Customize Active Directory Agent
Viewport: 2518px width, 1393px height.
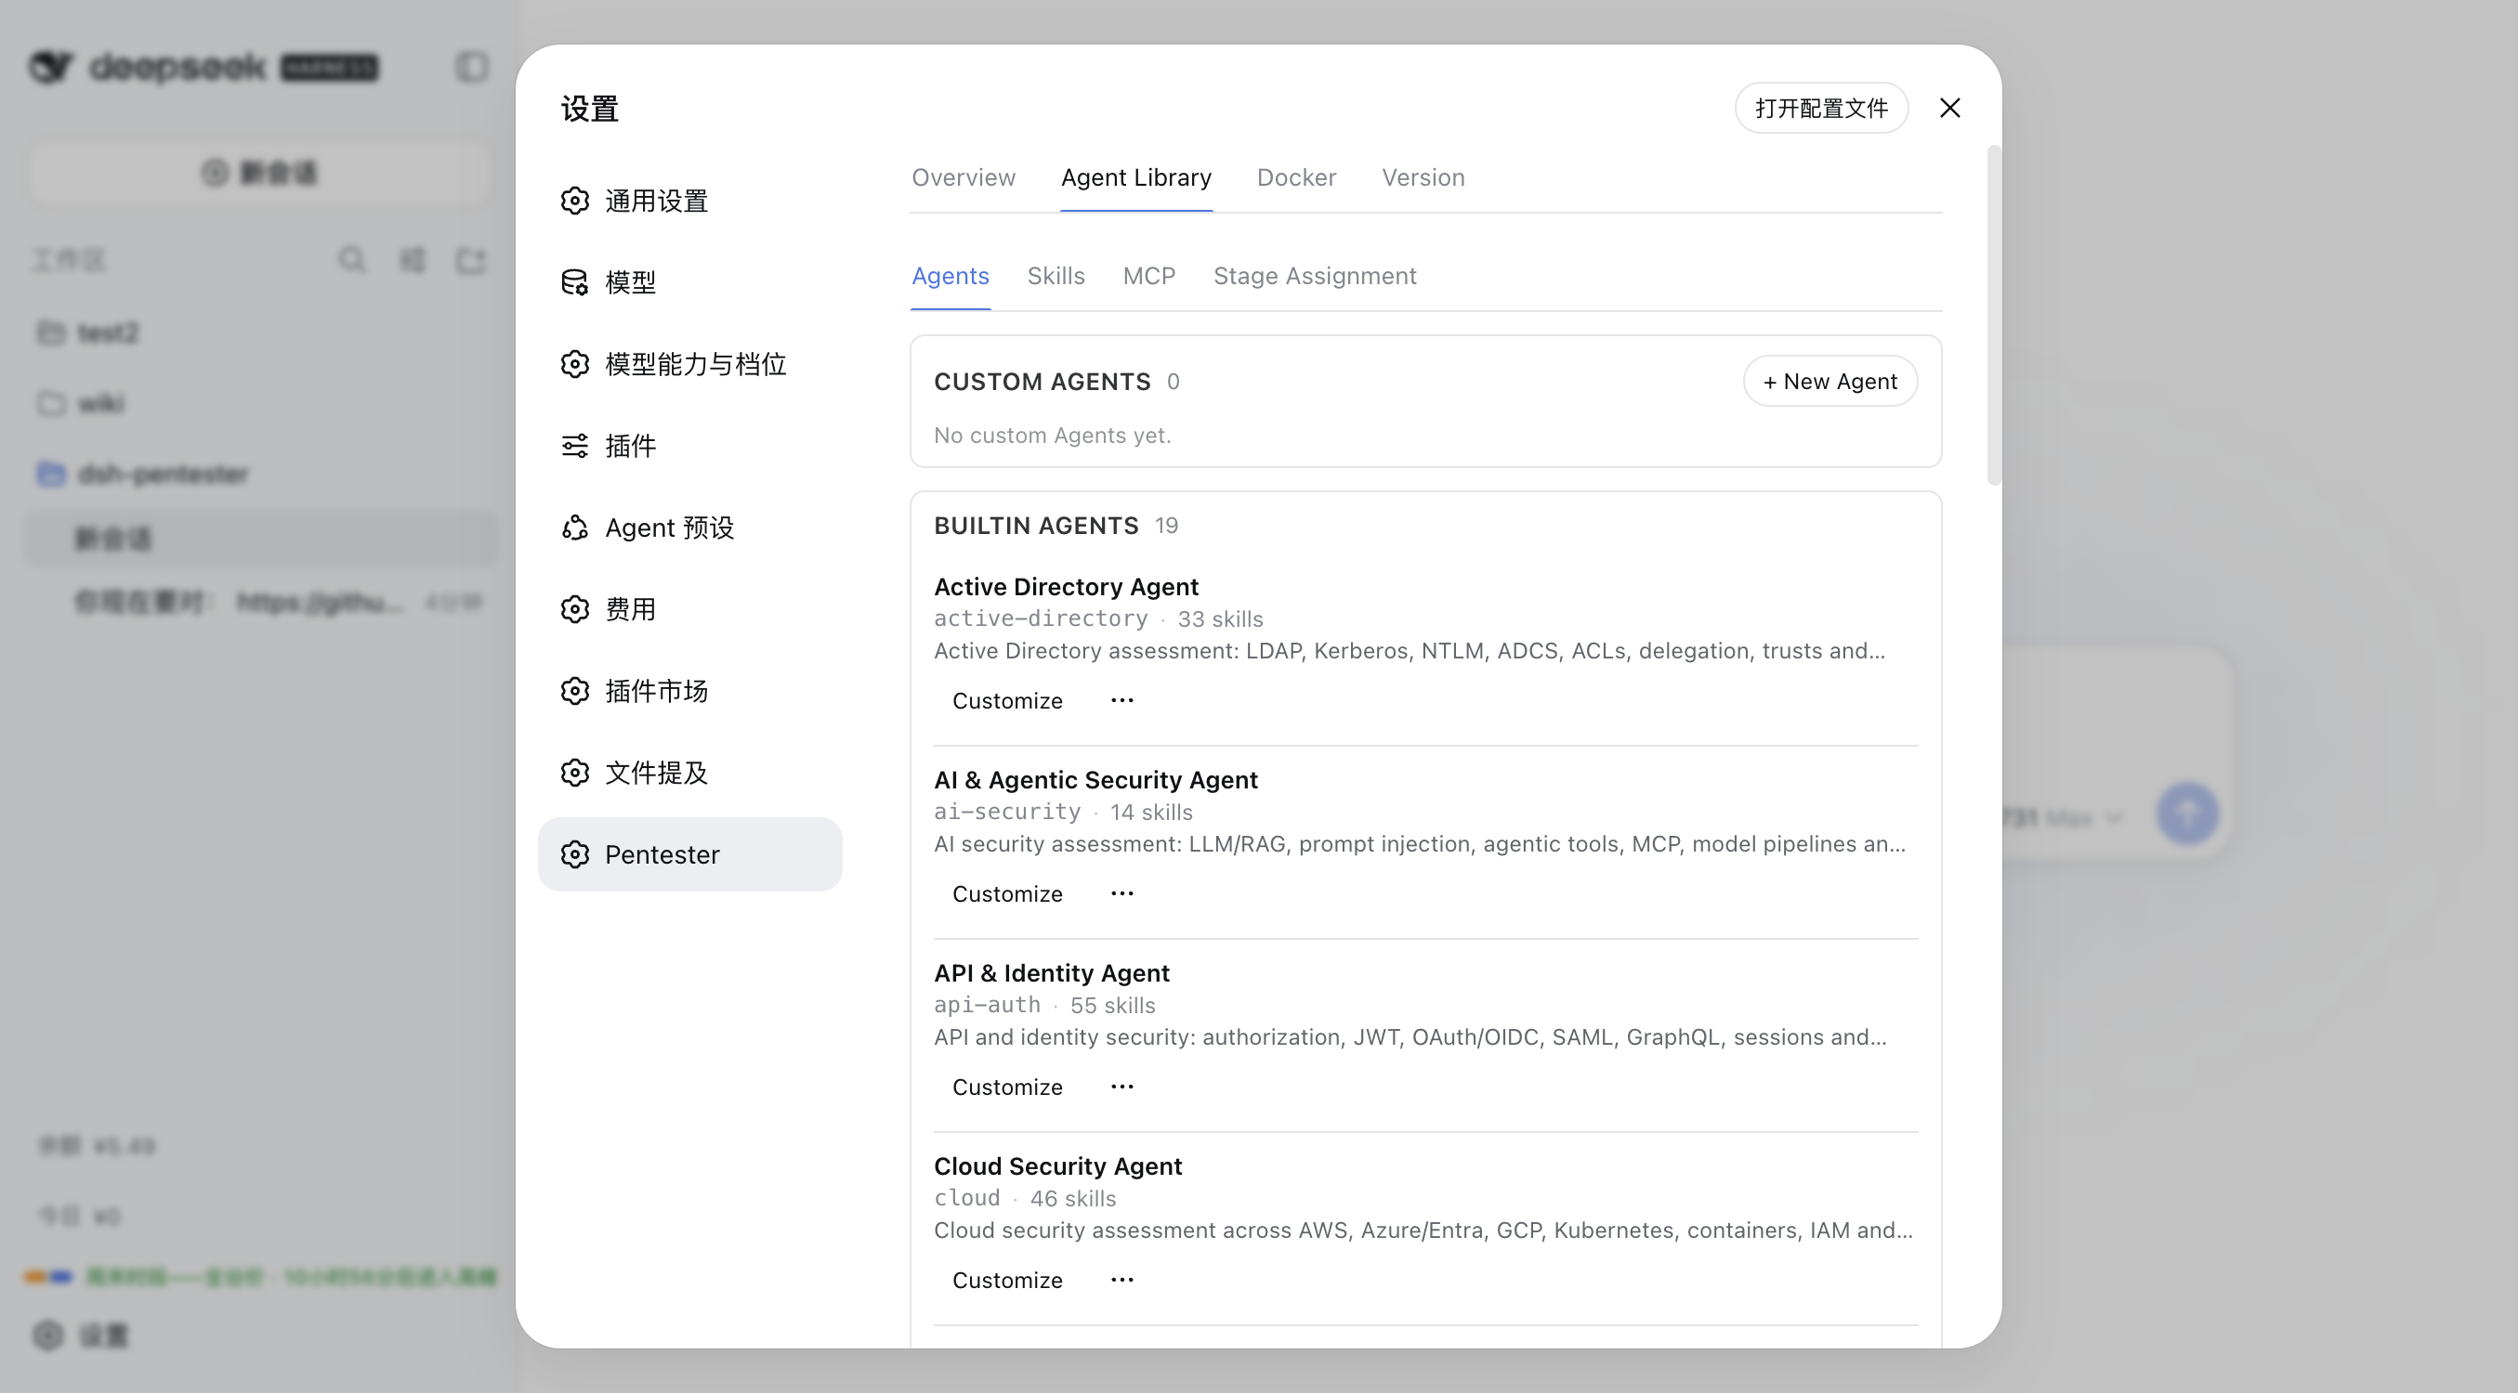click(x=1007, y=700)
